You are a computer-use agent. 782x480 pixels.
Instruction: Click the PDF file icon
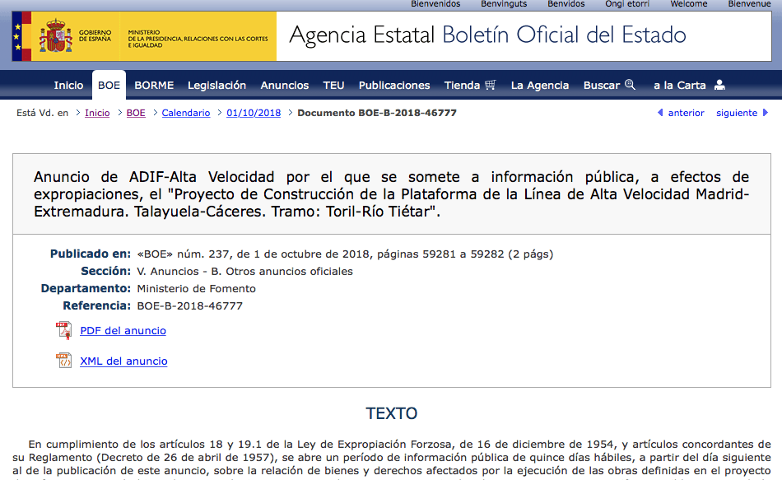(64, 331)
